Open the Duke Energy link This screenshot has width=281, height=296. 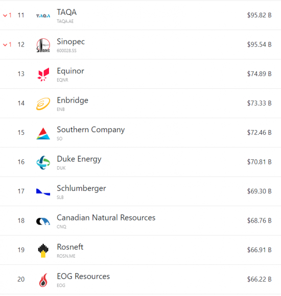pyautogui.click(x=79, y=159)
